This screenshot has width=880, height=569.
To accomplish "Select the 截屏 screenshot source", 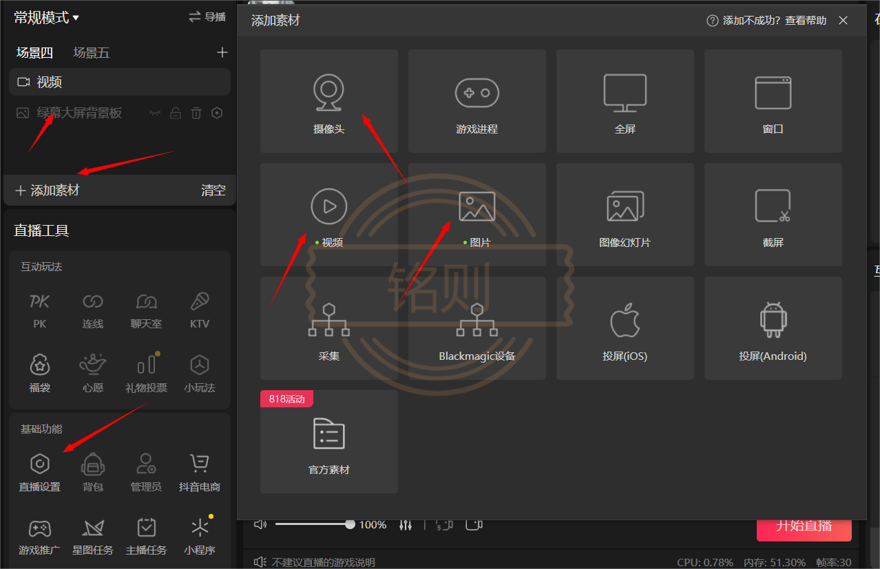I will pyautogui.click(x=773, y=215).
